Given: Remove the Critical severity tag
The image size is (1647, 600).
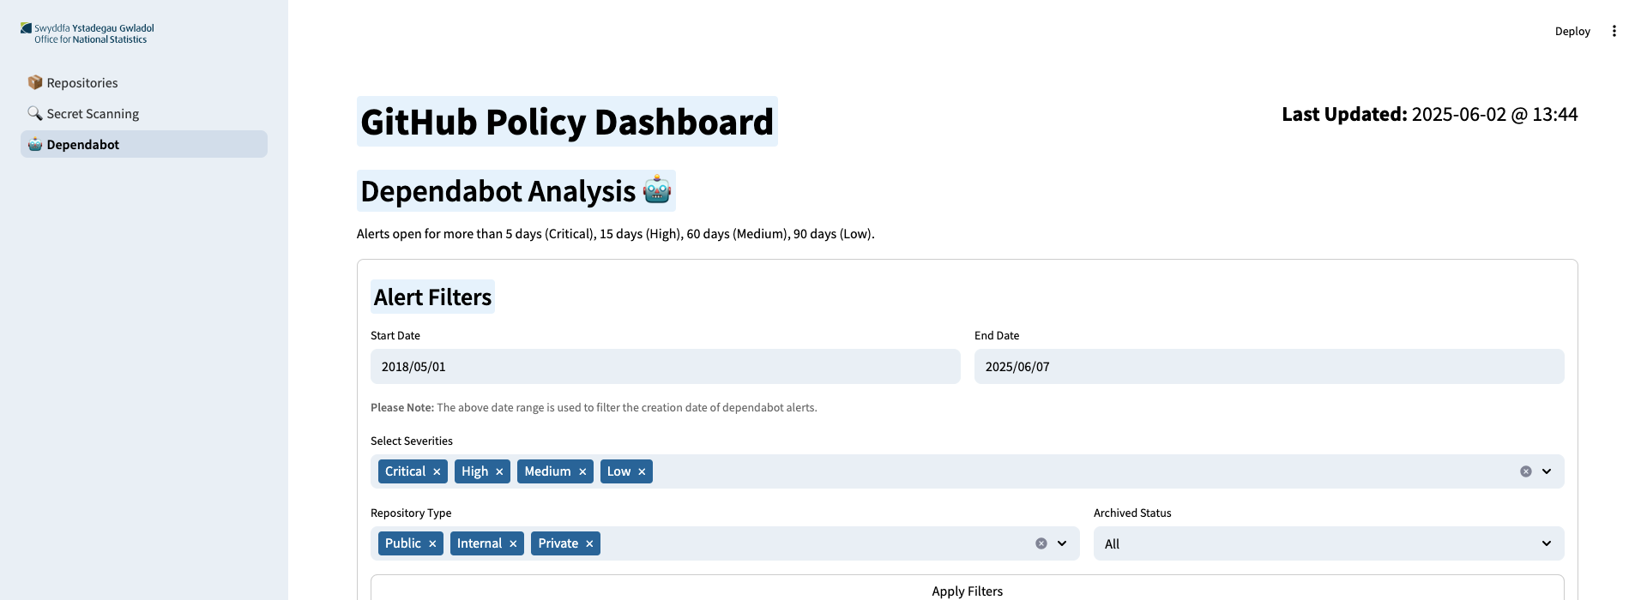Looking at the screenshot, I should [x=437, y=471].
